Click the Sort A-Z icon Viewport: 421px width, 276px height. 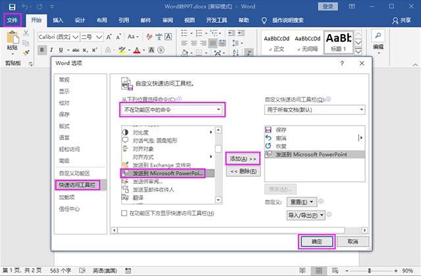235,53
